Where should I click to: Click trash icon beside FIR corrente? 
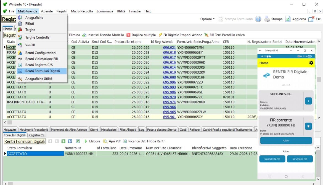308,126
